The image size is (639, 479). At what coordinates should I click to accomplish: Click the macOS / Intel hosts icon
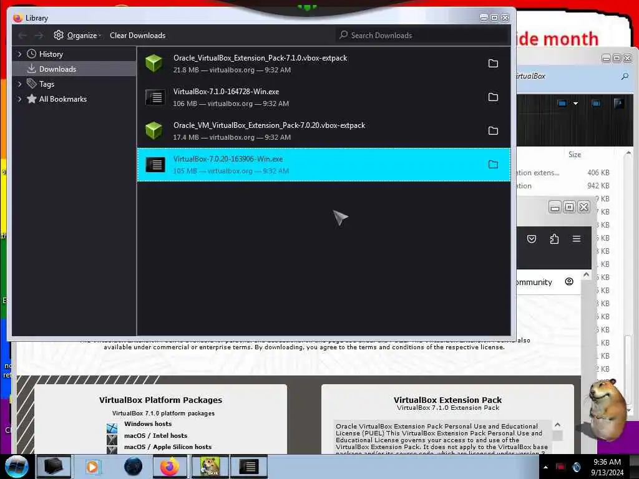[112, 440]
